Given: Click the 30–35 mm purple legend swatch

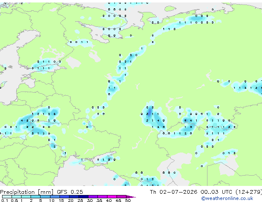Looking at the screenshot, I should point(93,197).
